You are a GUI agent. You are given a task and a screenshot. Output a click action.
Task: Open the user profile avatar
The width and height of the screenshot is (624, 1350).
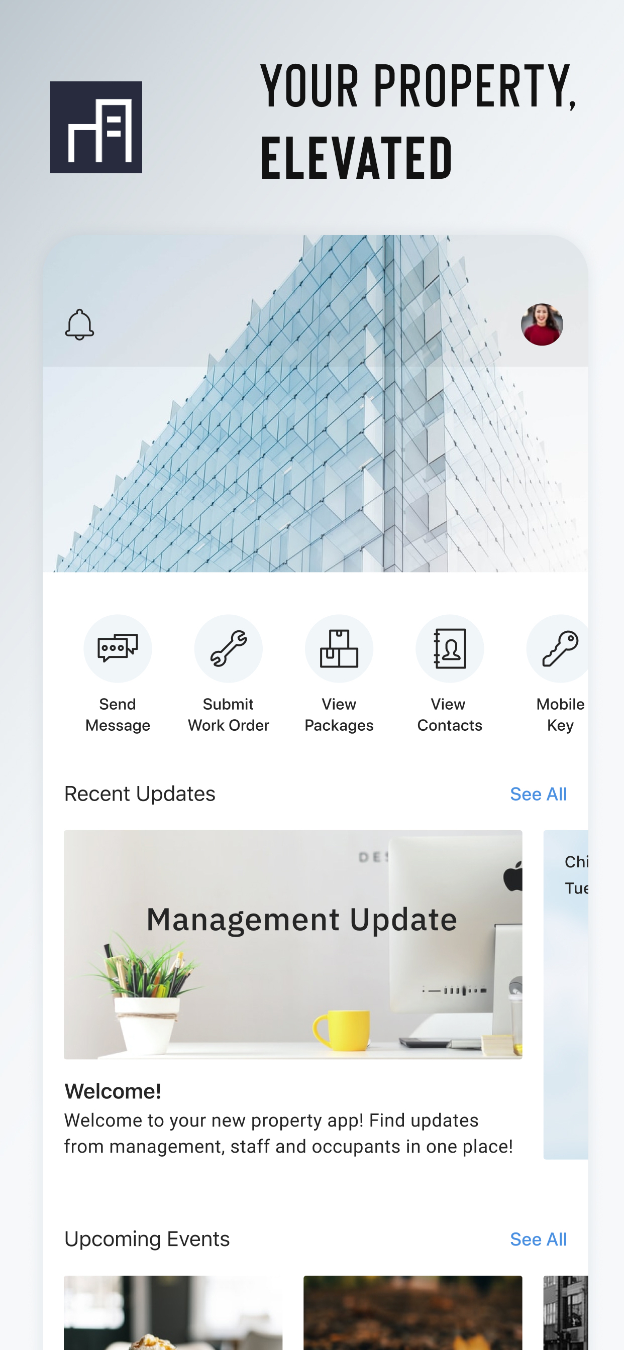click(542, 324)
